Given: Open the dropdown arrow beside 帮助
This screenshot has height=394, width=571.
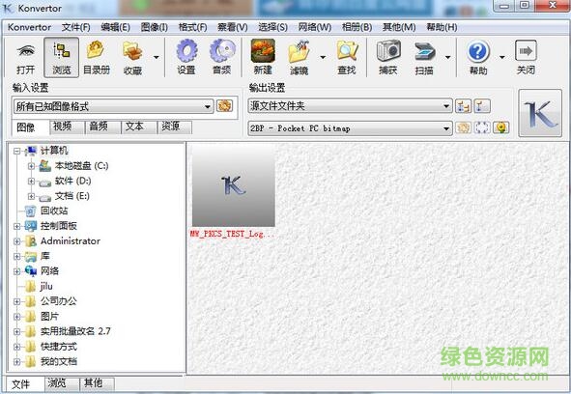Looking at the screenshot, I should 501,57.
